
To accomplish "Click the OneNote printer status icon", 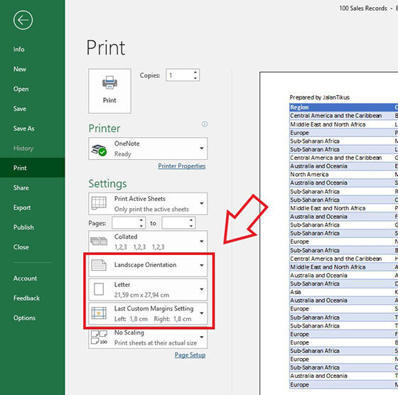I will (x=99, y=150).
